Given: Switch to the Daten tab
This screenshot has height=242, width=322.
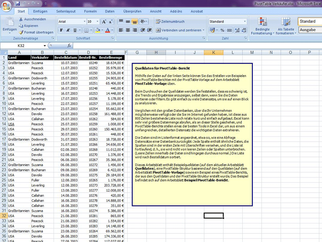Looking at the screenshot, I should (x=110, y=11).
